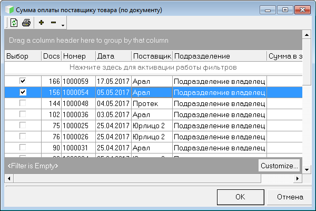Activate the filter row 'Нажмите здесь для активации'

[153, 68]
